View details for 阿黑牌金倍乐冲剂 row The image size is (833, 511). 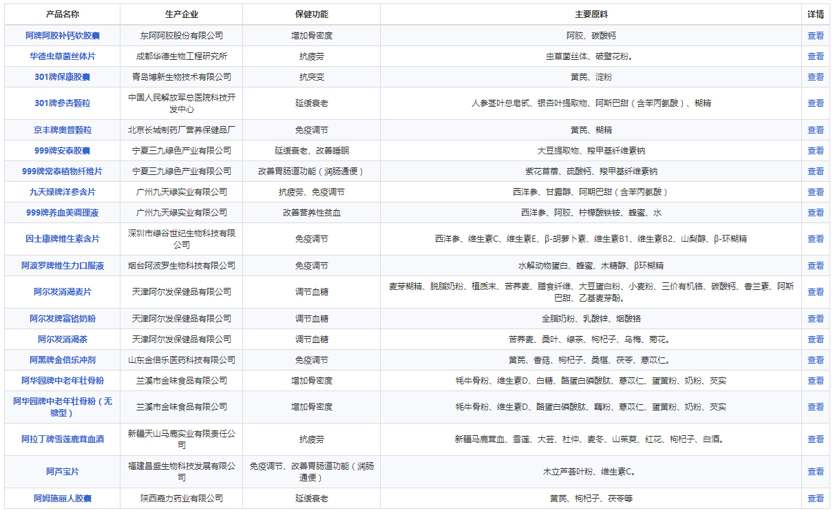[x=815, y=360]
